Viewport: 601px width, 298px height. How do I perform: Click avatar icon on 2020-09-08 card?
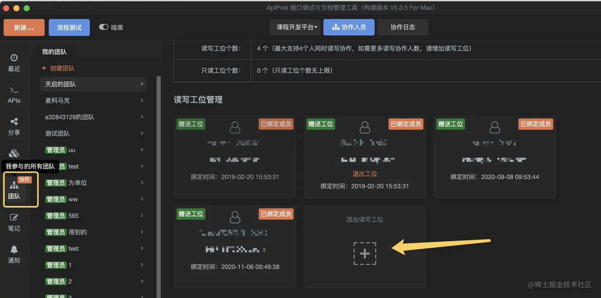[x=494, y=128]
